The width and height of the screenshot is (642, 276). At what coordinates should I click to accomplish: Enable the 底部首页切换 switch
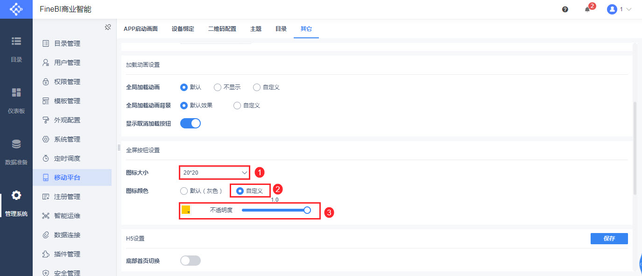190,261
